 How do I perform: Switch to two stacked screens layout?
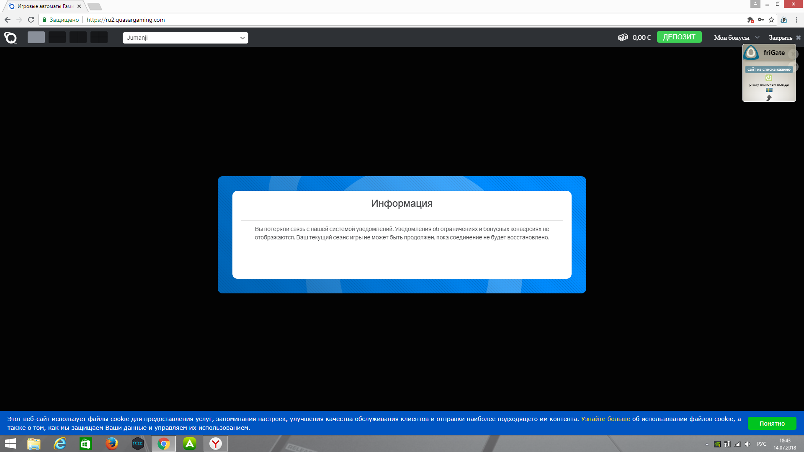pos(57,38)
